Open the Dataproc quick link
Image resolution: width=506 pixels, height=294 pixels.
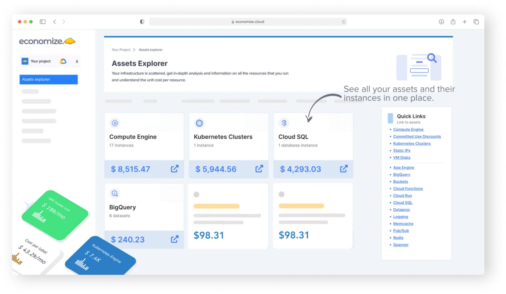point(402,210)
